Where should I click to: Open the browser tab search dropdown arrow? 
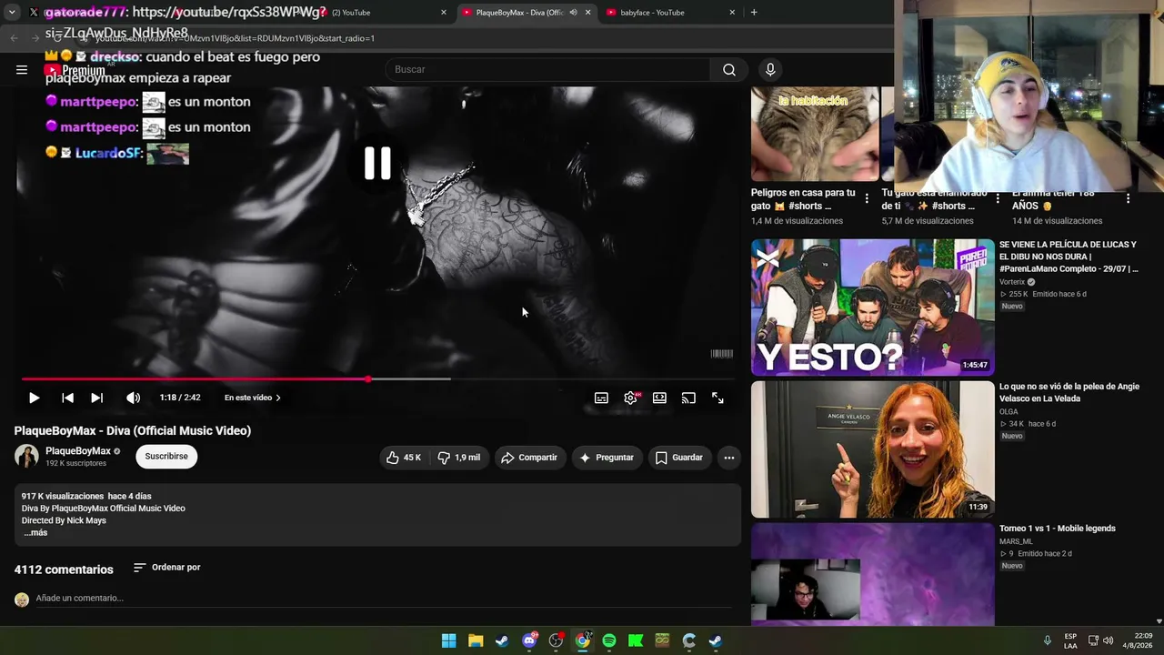click(x=12, y=13)
